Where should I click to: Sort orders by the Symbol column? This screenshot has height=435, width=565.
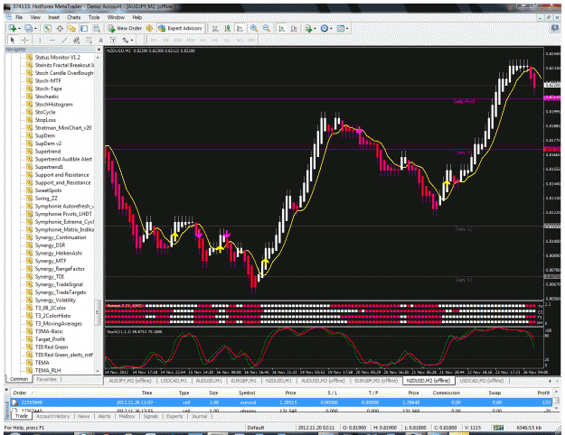247,393
